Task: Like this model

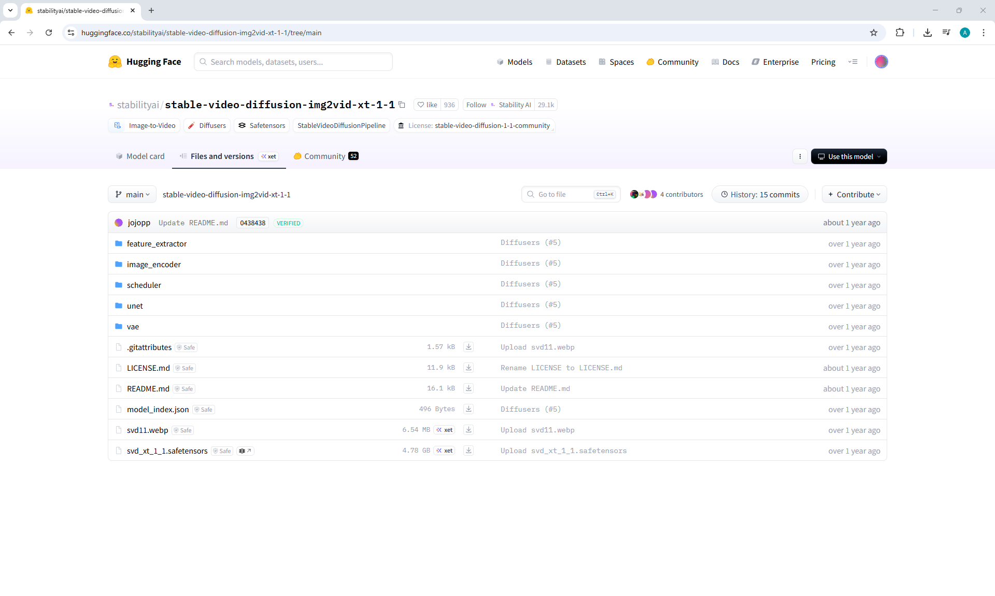Action: [x=428, y=105]
